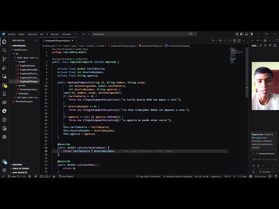Open the Accounts icon in activity bar

tap(4, 162)
